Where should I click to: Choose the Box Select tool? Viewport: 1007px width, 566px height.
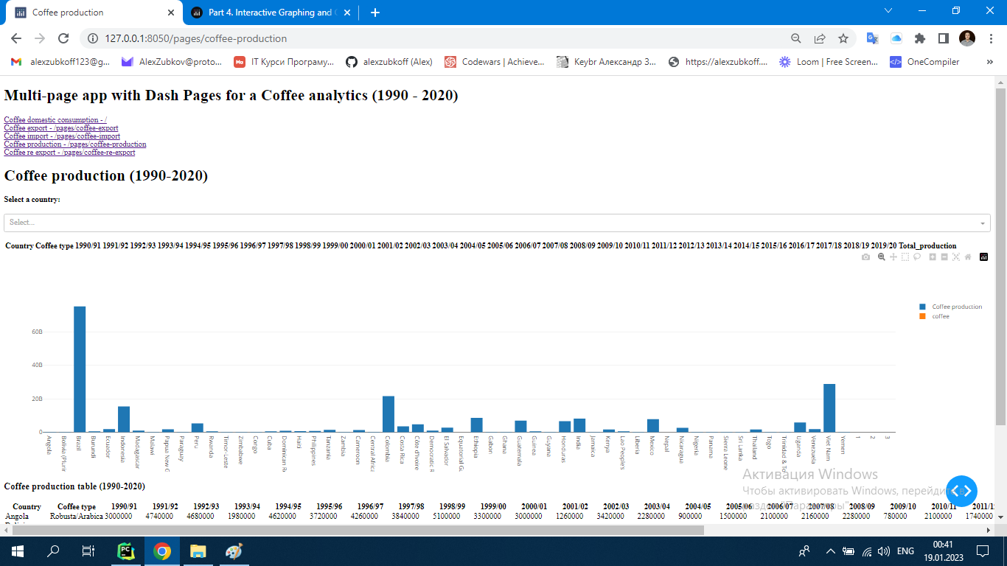coord(905,257)
